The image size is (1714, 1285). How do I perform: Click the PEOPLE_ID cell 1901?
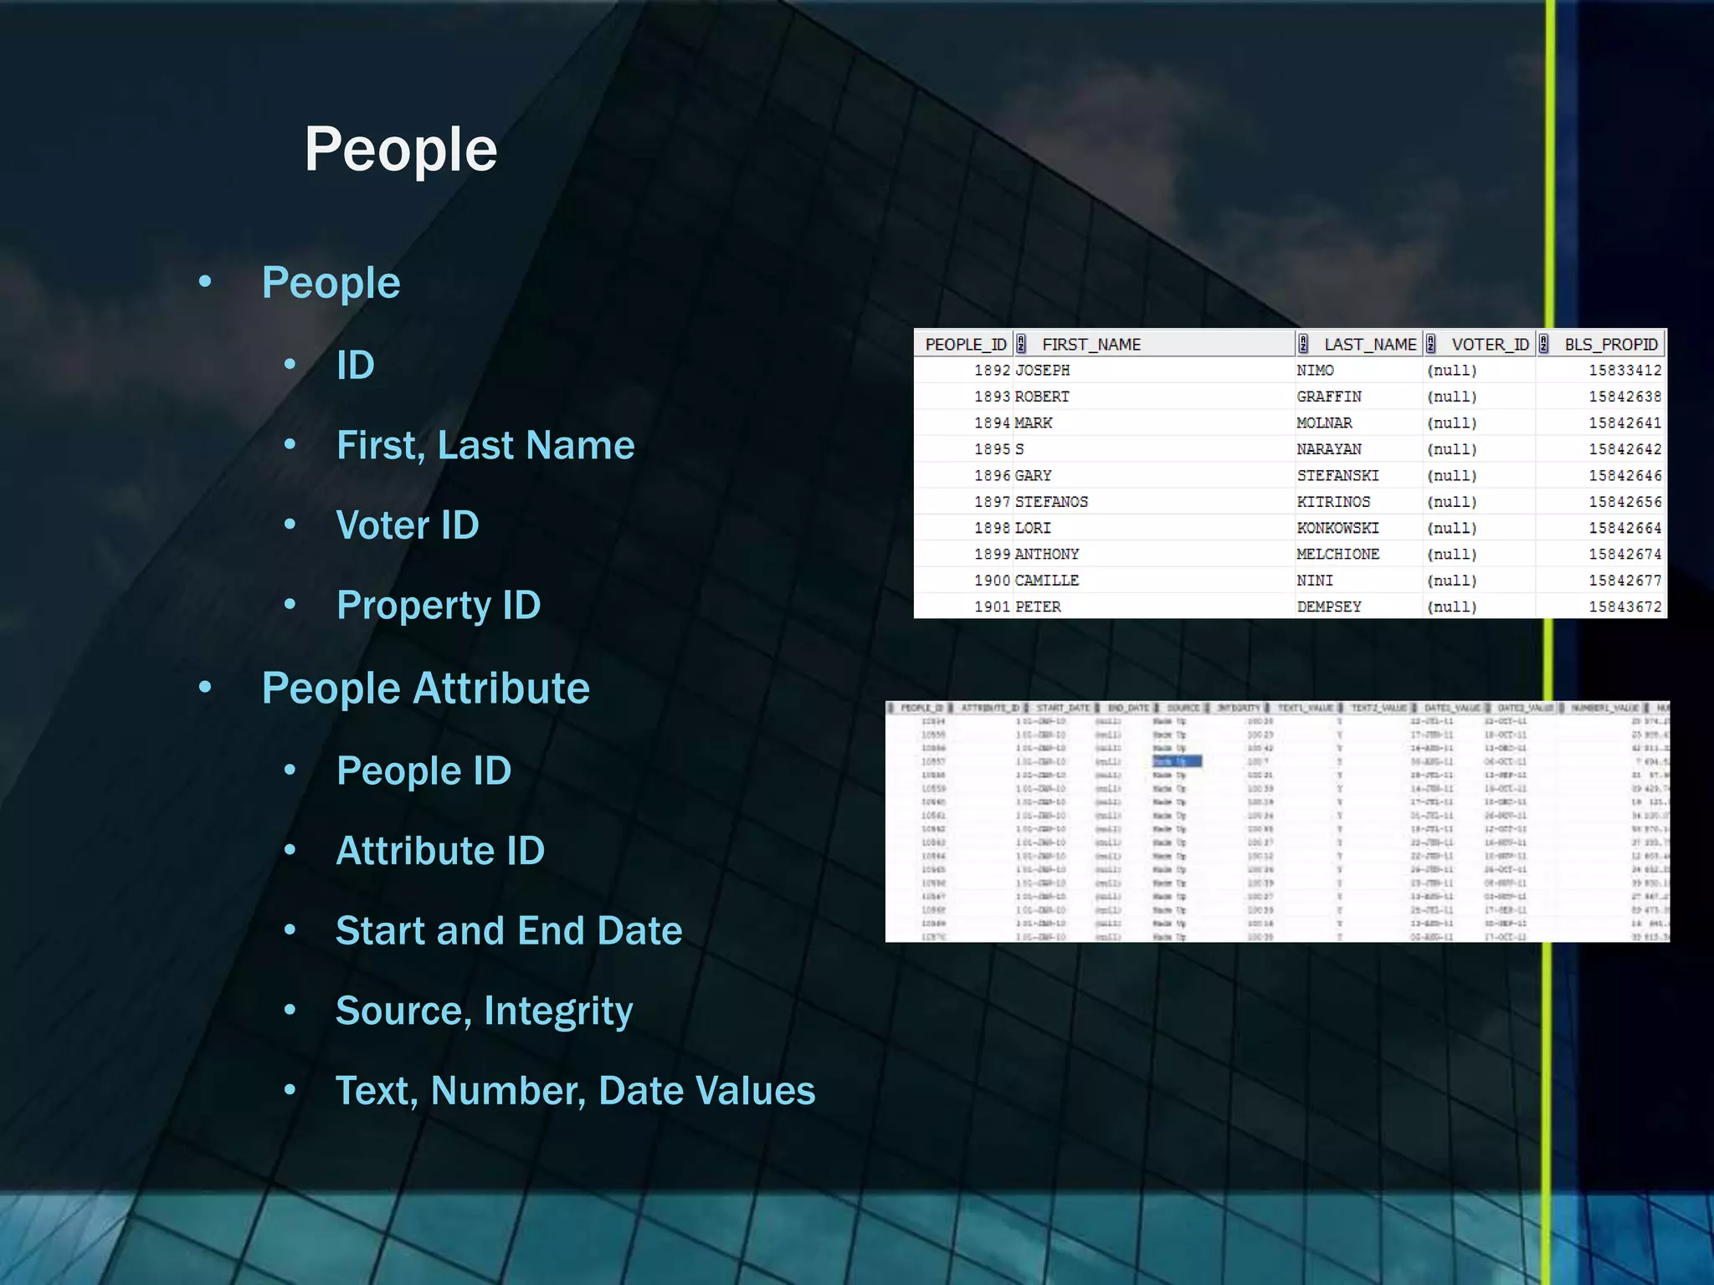click(x=992, y=607)
